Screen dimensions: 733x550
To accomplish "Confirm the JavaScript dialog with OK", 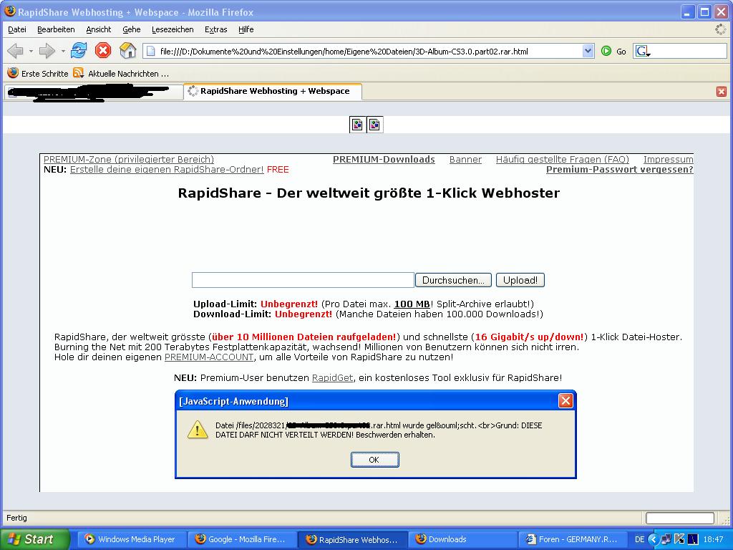I will pos(374,460).
